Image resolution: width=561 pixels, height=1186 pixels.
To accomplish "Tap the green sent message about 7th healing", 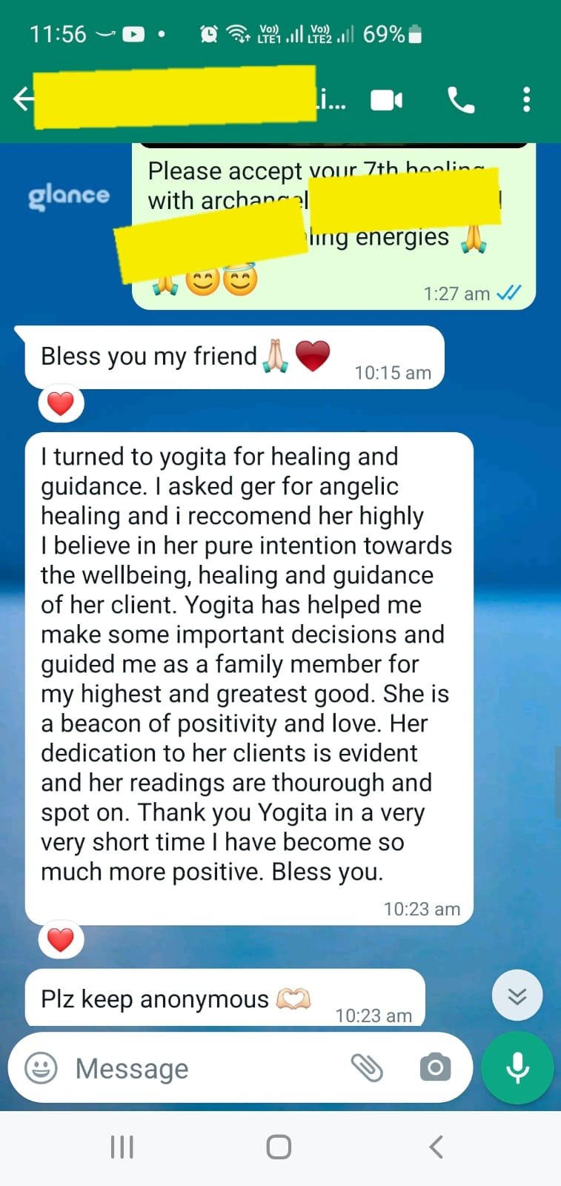I will (x=333, y=226).
